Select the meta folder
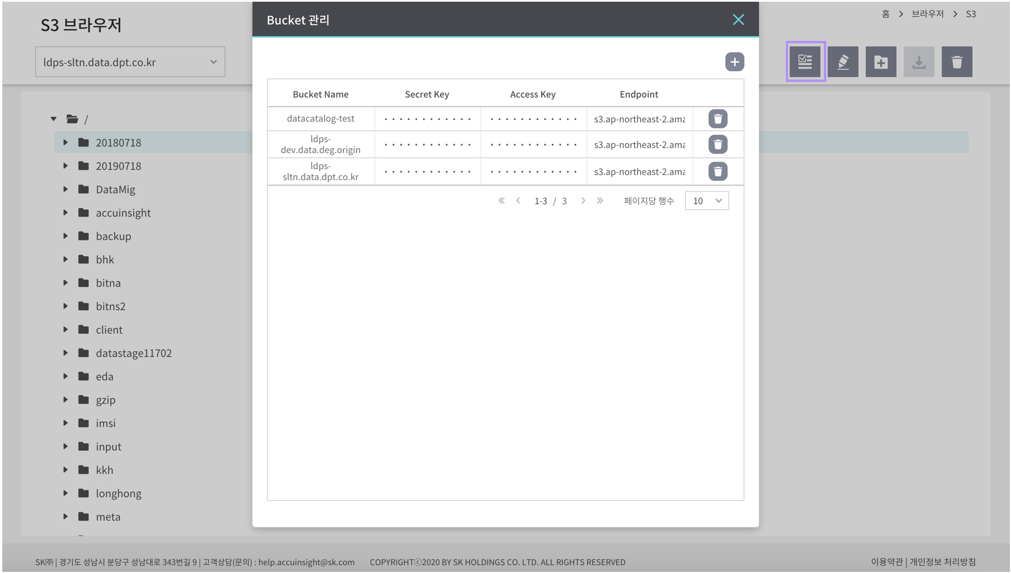 point(108,516)
